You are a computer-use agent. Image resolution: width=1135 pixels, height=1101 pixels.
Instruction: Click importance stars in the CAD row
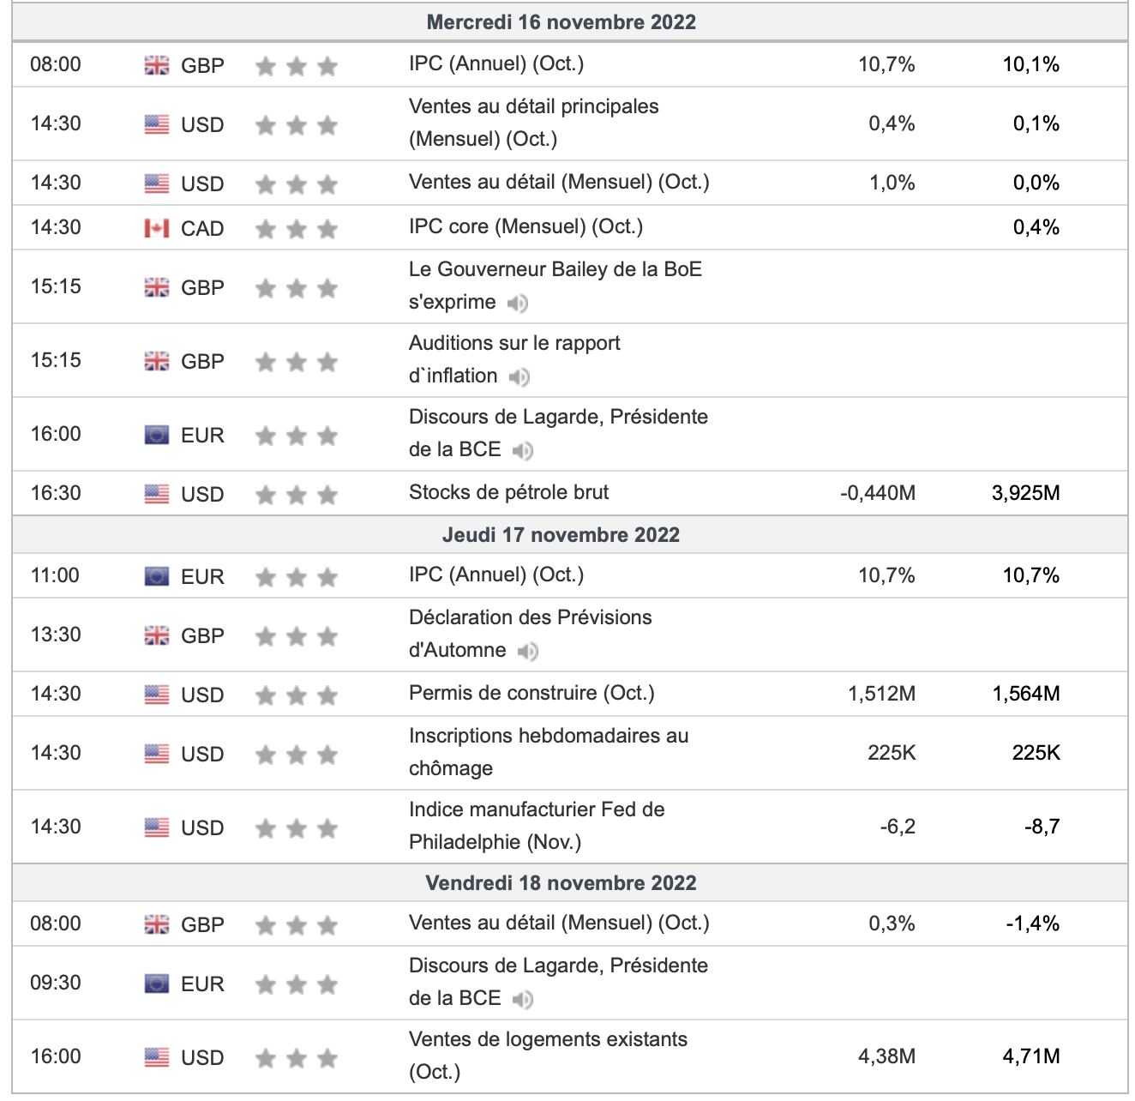coord(296,229)
